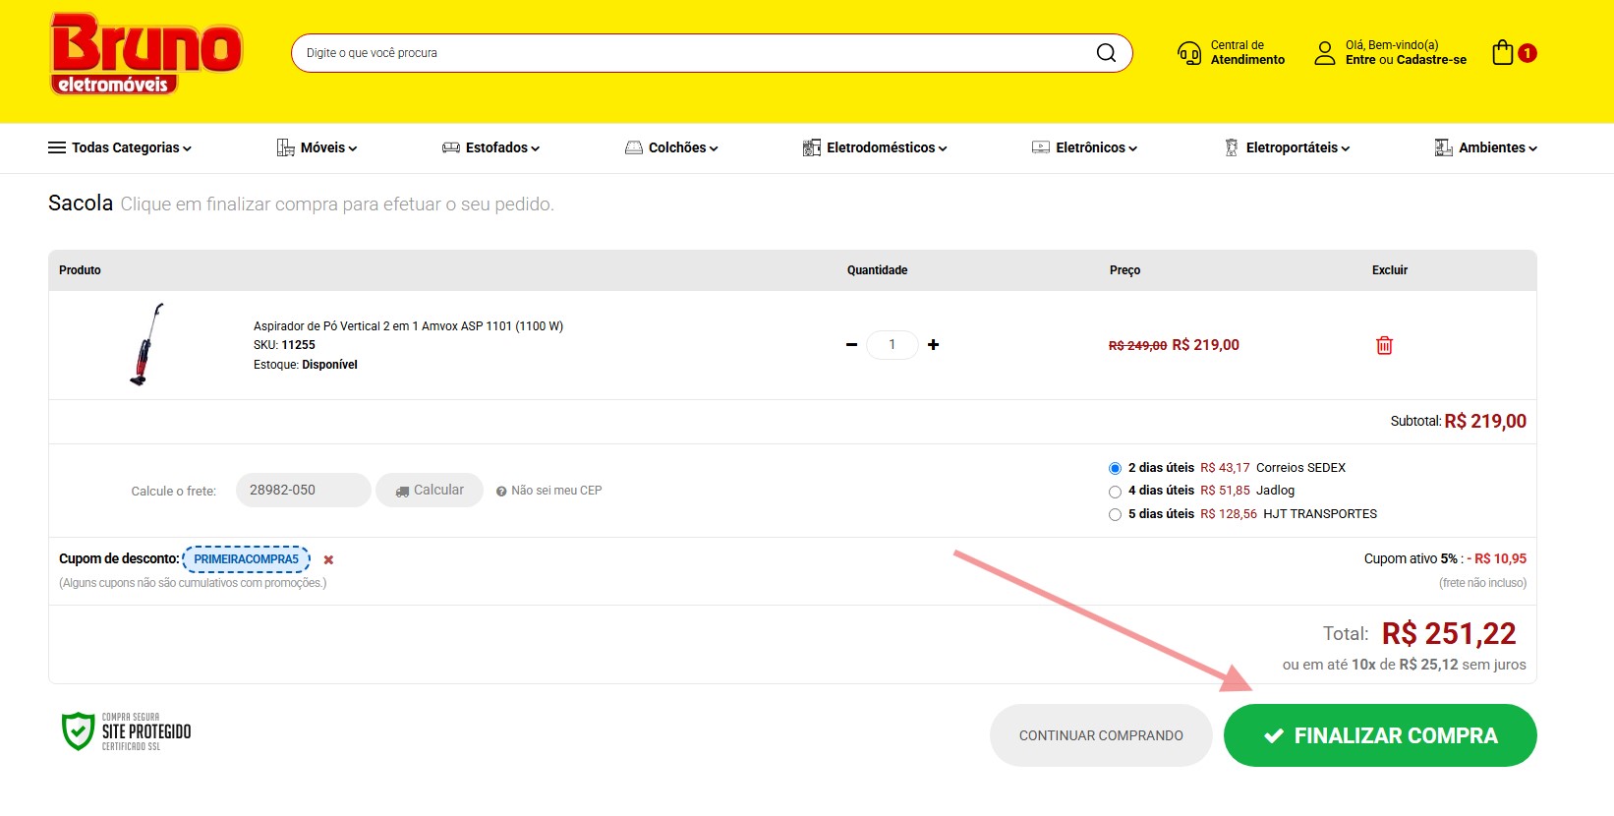Open the Móveis dropdown

(317, 147)
